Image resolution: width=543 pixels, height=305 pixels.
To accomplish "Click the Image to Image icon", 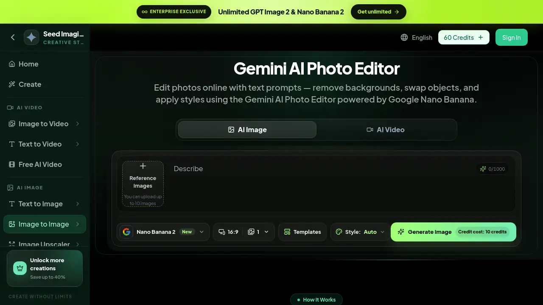I will coord(12,224).
